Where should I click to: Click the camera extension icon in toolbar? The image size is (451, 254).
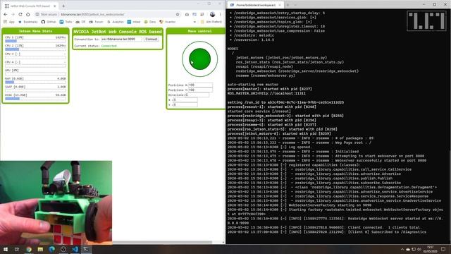pos(187,14)
